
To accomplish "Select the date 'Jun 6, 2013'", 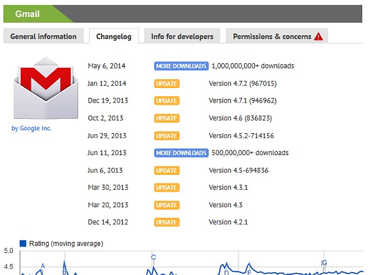I will click(105, 170).
